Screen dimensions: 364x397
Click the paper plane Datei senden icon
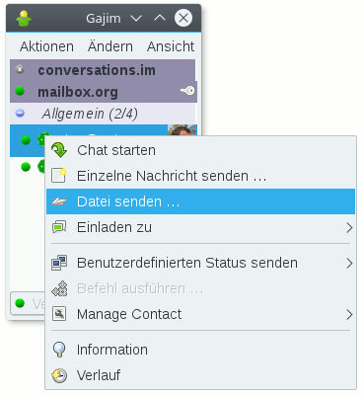pyautogui.click(x=59, y=201)
